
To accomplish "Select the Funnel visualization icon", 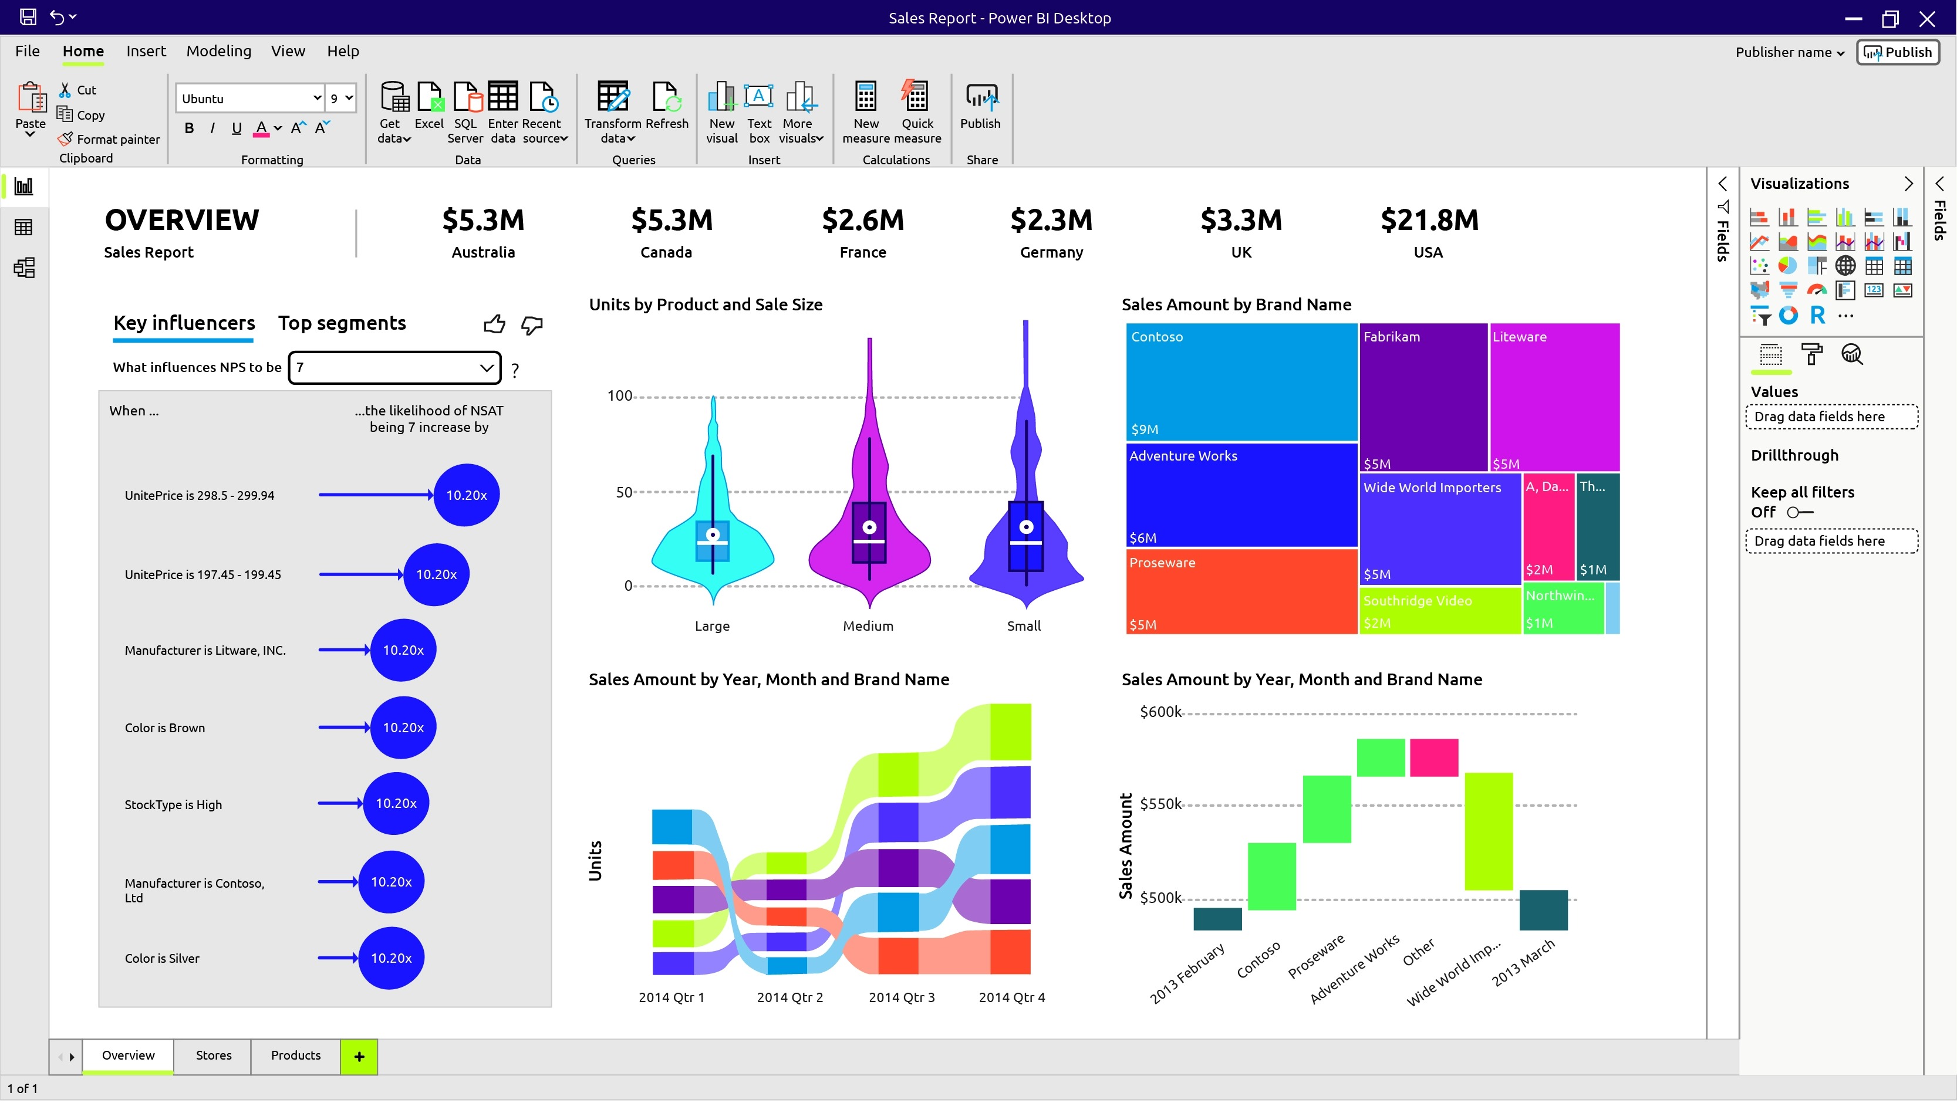I will [x=1787, y=291].
